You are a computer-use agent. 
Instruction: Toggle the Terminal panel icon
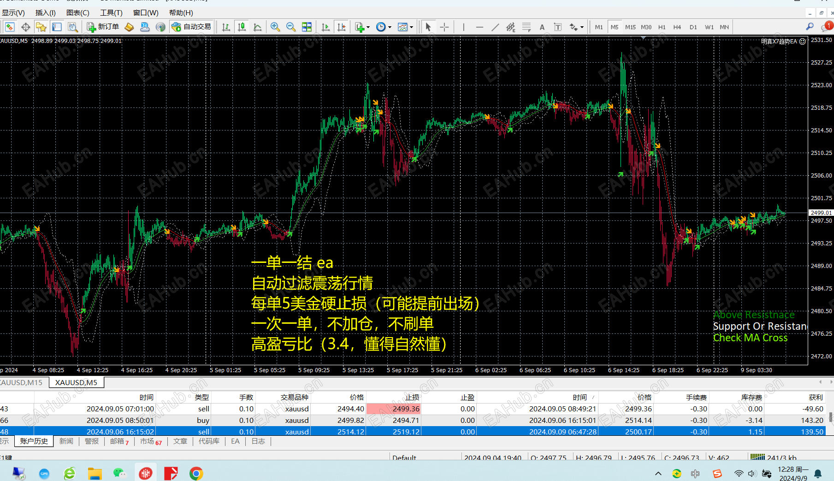(57, 27)
